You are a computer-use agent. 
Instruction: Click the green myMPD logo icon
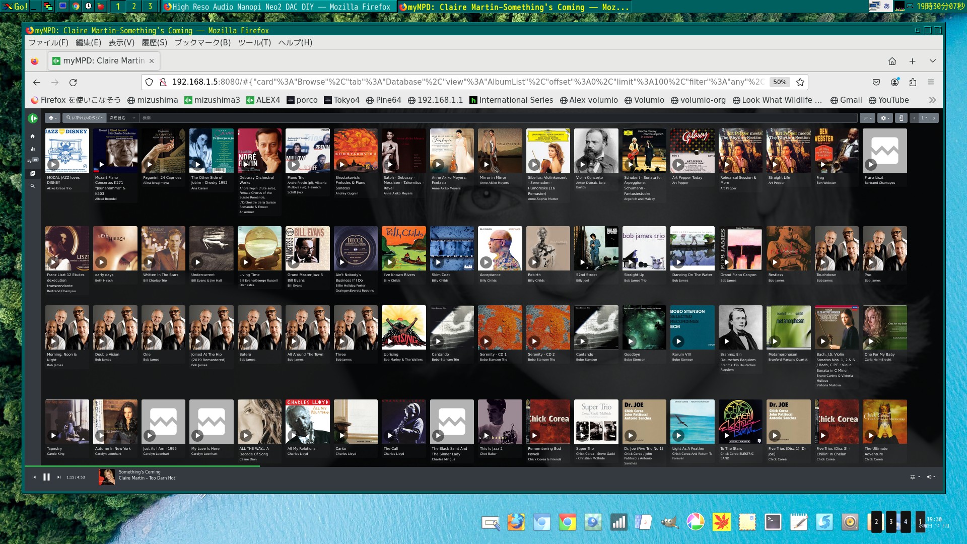(33, 118)
